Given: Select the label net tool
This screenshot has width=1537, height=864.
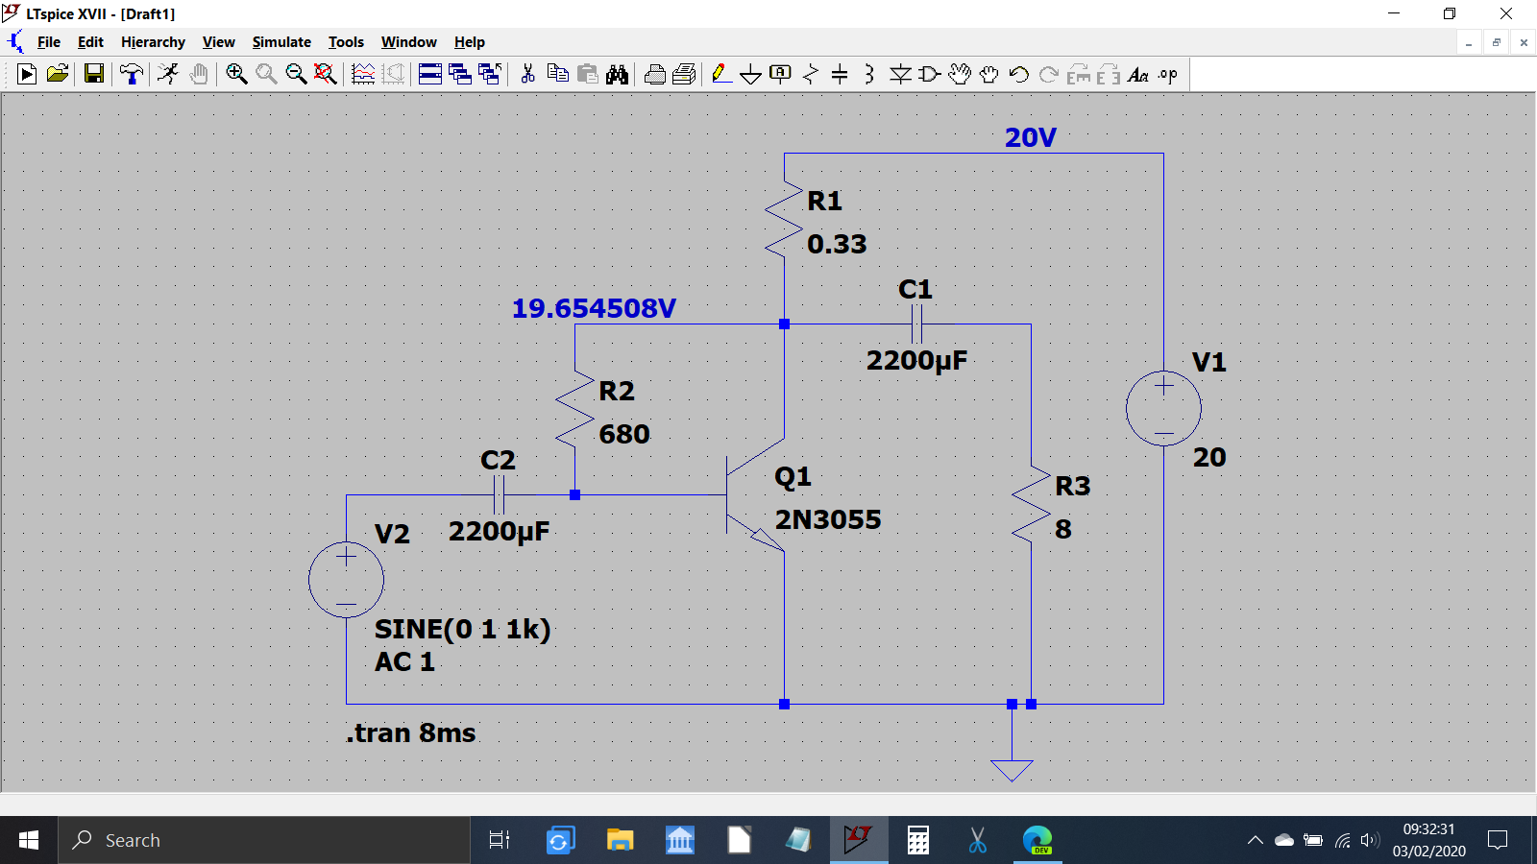Looking at the screenshot, I should point(781,74).
